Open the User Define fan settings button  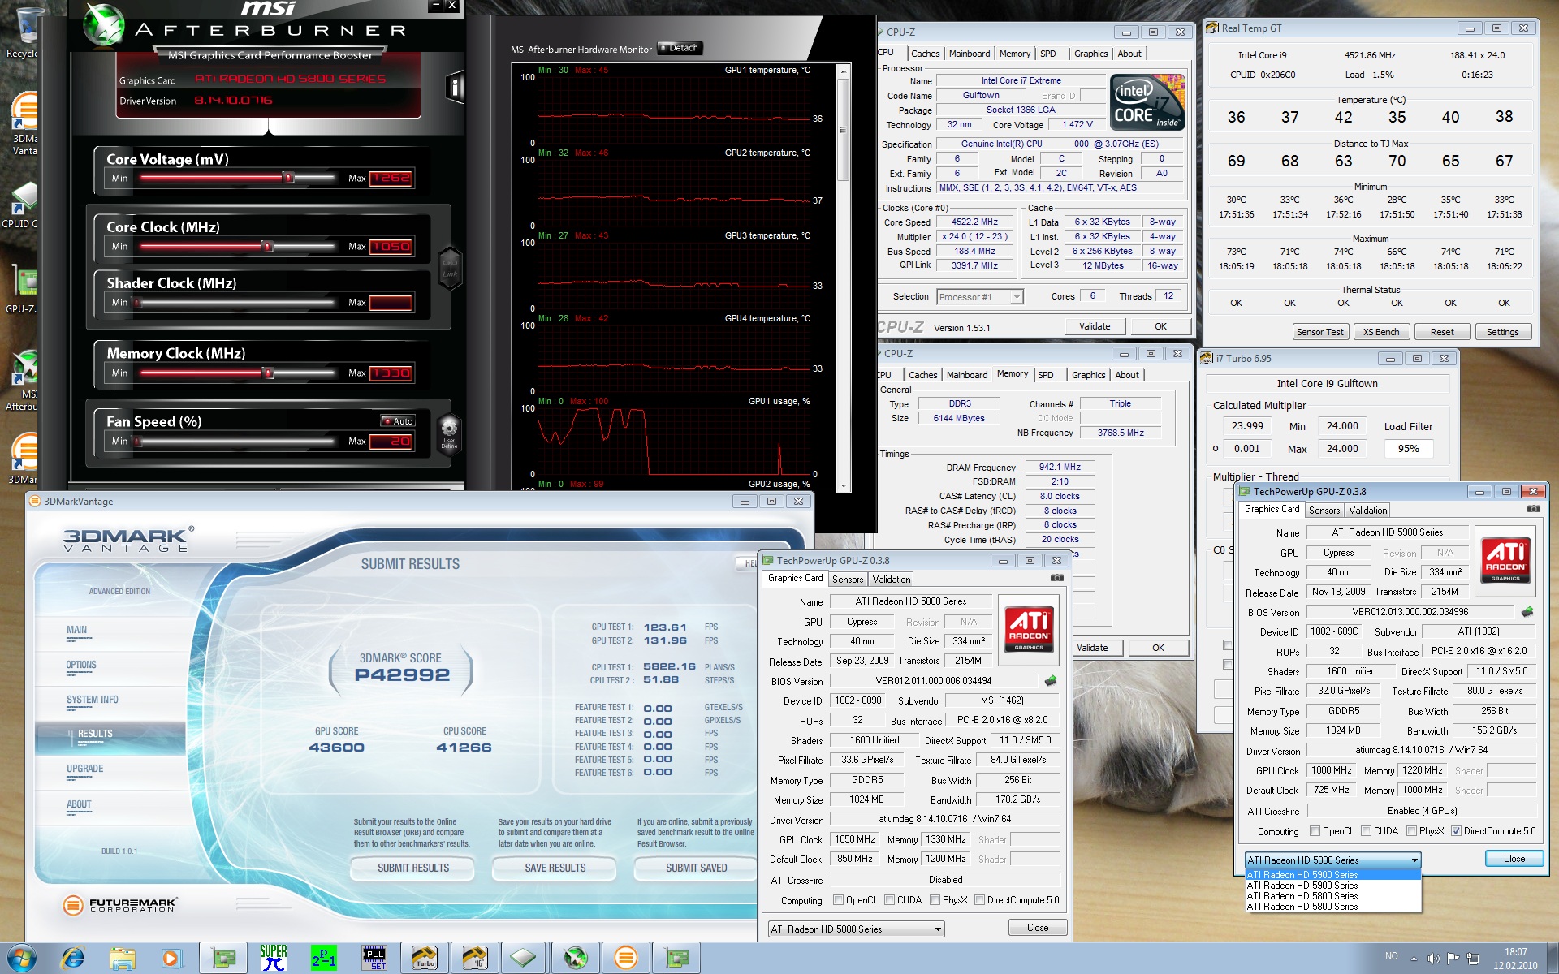[x=449, y=433]
